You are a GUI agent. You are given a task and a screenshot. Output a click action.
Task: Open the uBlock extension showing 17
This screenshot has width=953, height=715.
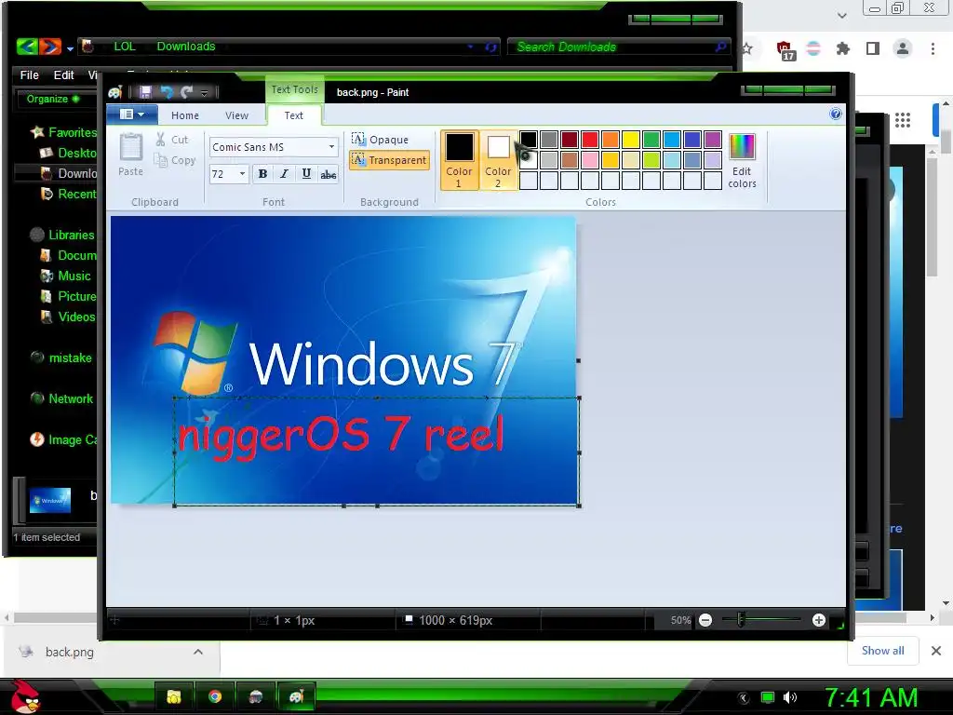click(x=785, y=50)
